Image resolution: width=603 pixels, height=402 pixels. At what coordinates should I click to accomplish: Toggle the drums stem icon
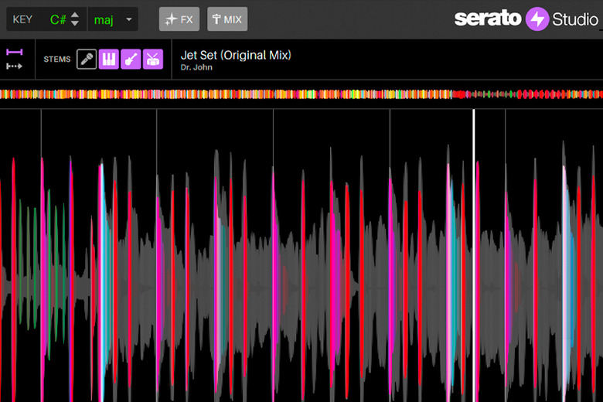153,59
